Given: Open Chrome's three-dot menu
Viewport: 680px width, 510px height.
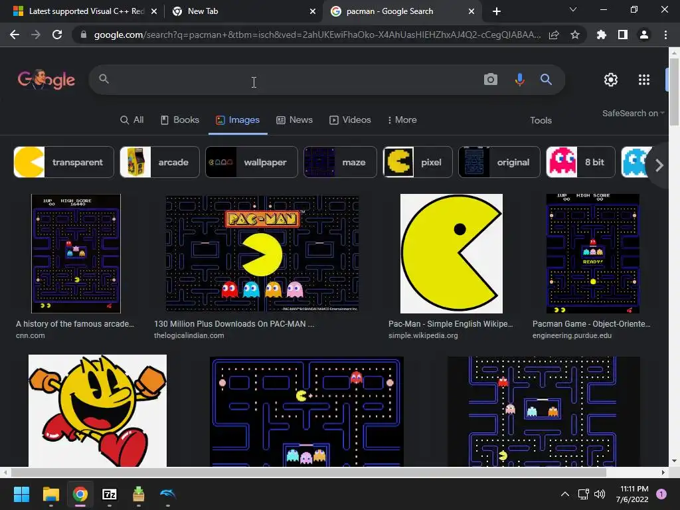Looking at the screenshot, I should pos(665,35).
